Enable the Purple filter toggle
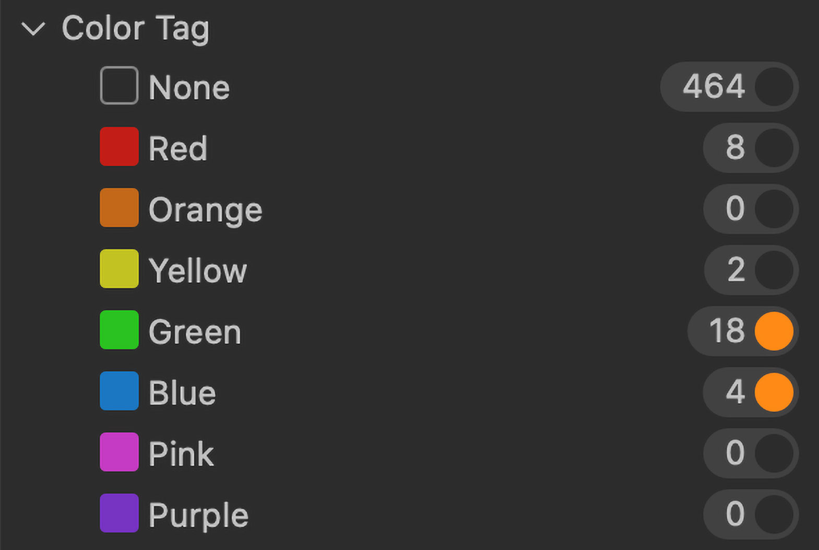819x550 pixels. tap(774, 514)
